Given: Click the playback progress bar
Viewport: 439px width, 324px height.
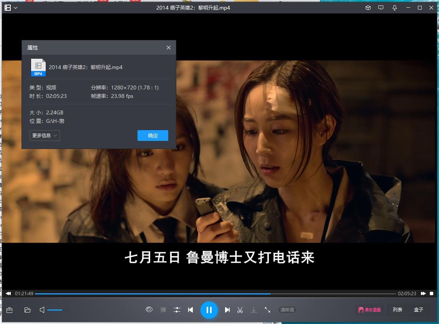Looking at the screenshot, I should [x=215, y=294].
